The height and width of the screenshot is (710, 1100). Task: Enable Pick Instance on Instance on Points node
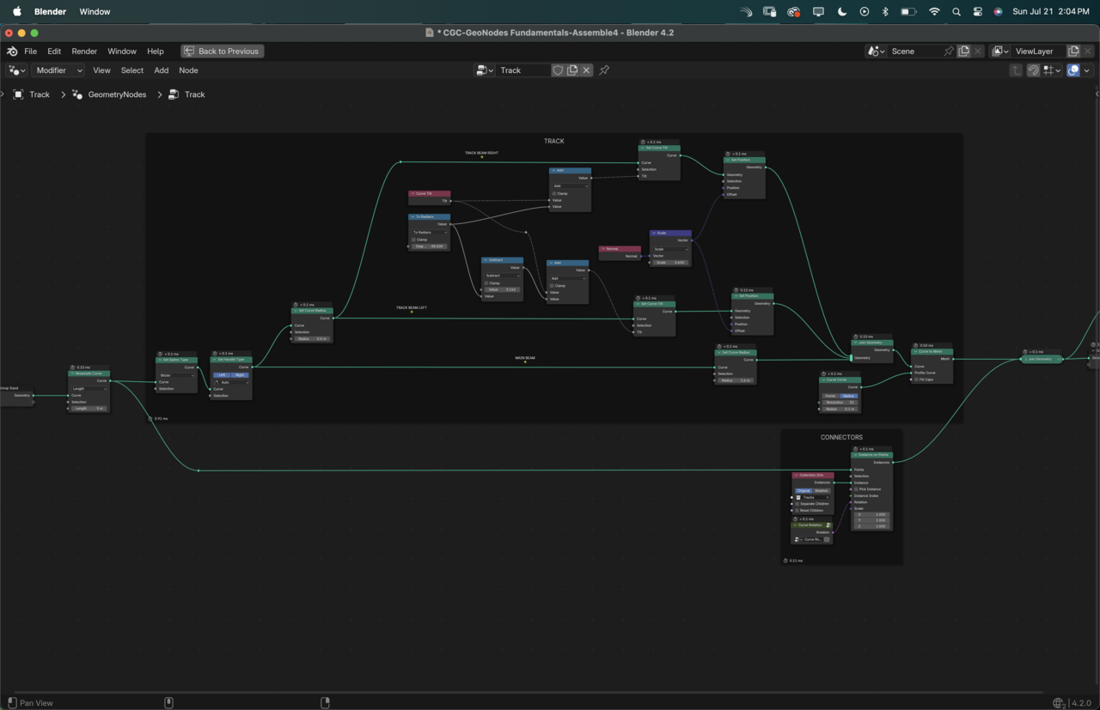pos(856,489)
